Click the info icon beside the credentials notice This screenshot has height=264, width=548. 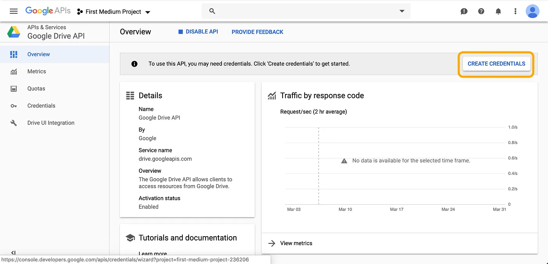pos(134,63)
